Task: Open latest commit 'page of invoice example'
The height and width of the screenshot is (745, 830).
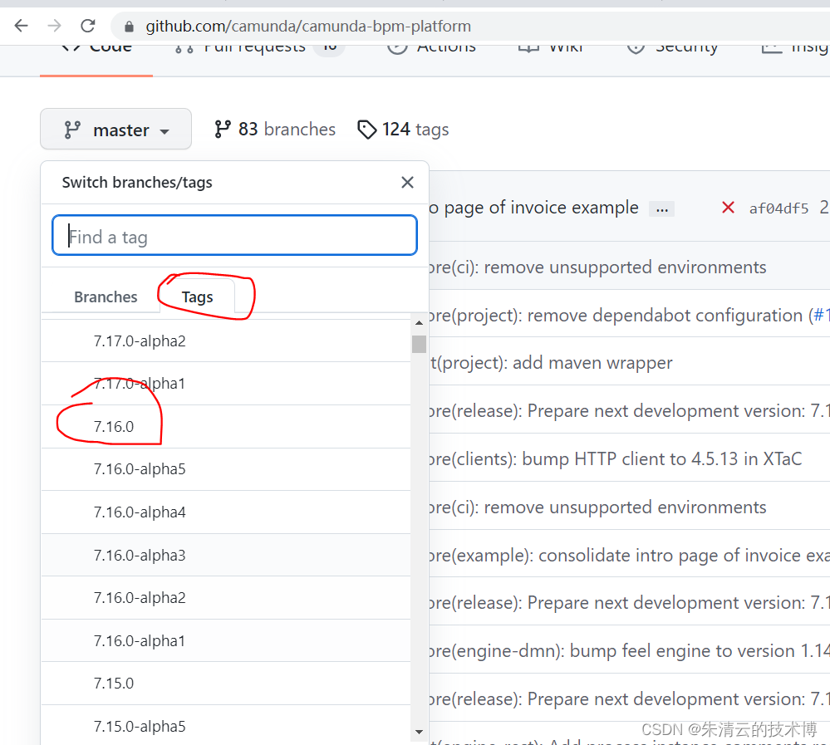Action: [x=534, y=208]
